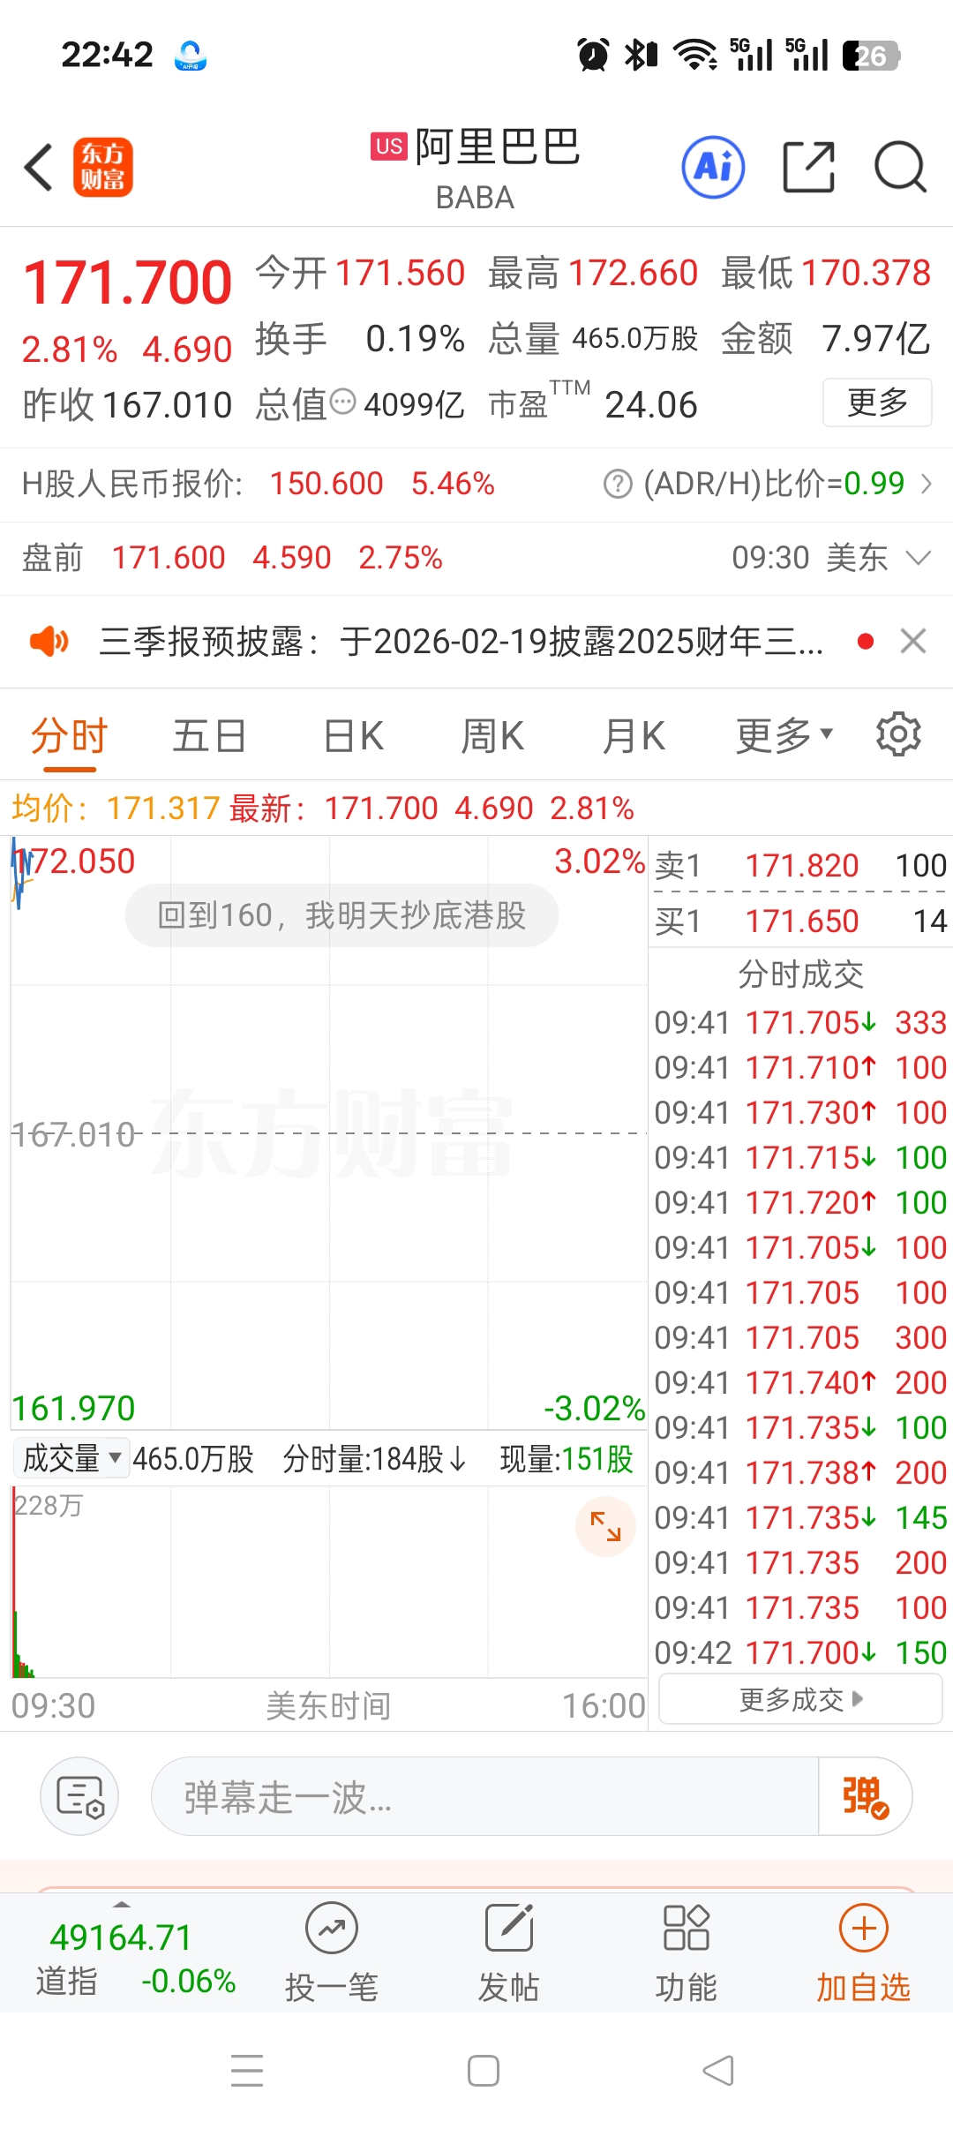Tap the Wi-Fi status icon
Image resolution: width=953 pixels, height=2129 pixels.
(695, 55)
